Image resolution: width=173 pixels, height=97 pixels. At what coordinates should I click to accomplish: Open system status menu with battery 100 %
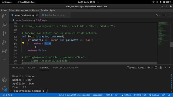point(167,2)
